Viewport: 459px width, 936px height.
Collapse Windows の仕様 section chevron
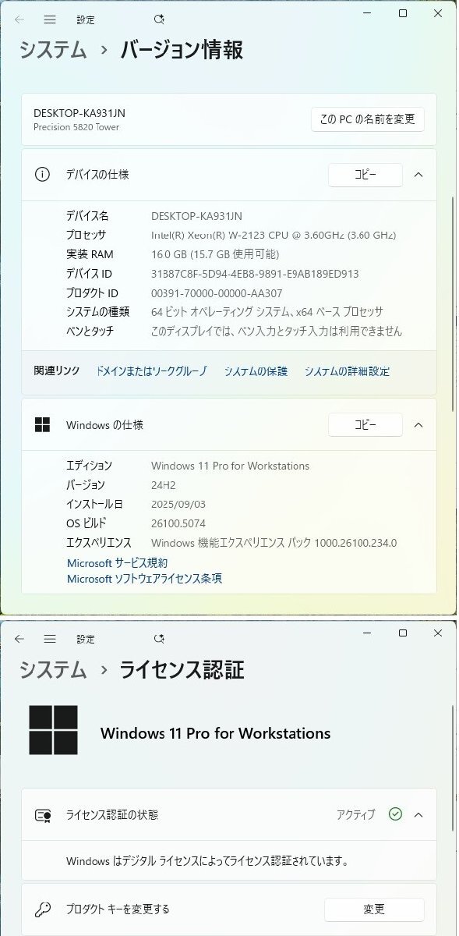point(418,425)
